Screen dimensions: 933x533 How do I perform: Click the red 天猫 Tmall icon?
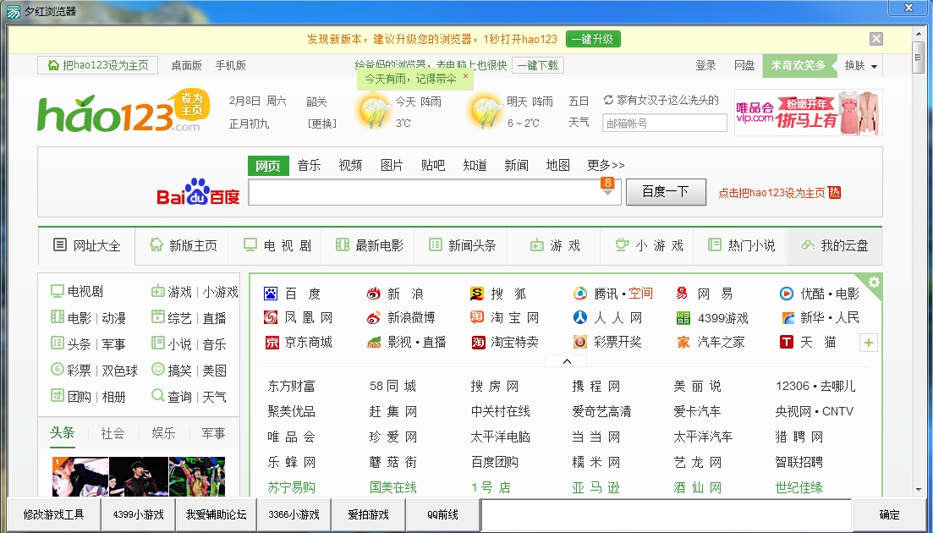pyautogui.click(x=787, y=343)
